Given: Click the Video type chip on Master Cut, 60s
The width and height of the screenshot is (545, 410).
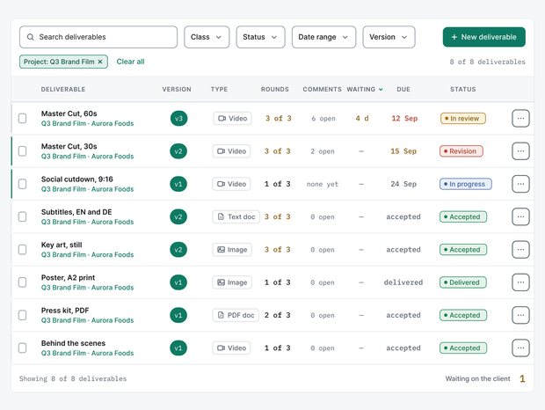Looking at the screenshot, I should (x=232, y=118).
